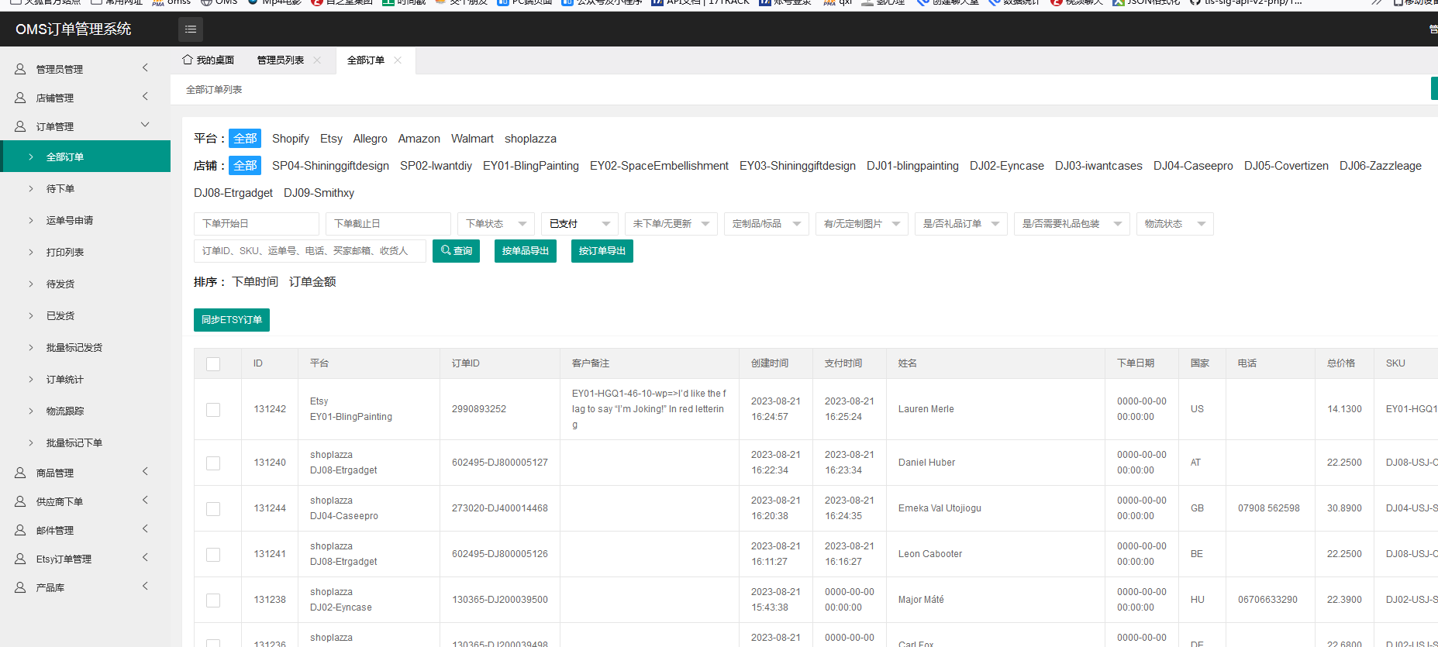Collapse the 订单管理 menu arrow
The width and height of the screenshot is (1438, 647).
(x=145, y=125)
